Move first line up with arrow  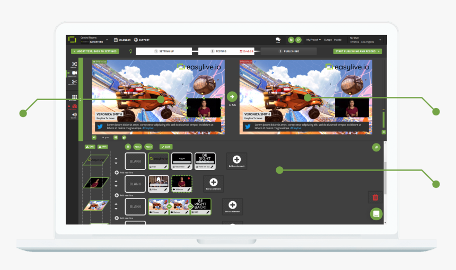coord(116,159)
